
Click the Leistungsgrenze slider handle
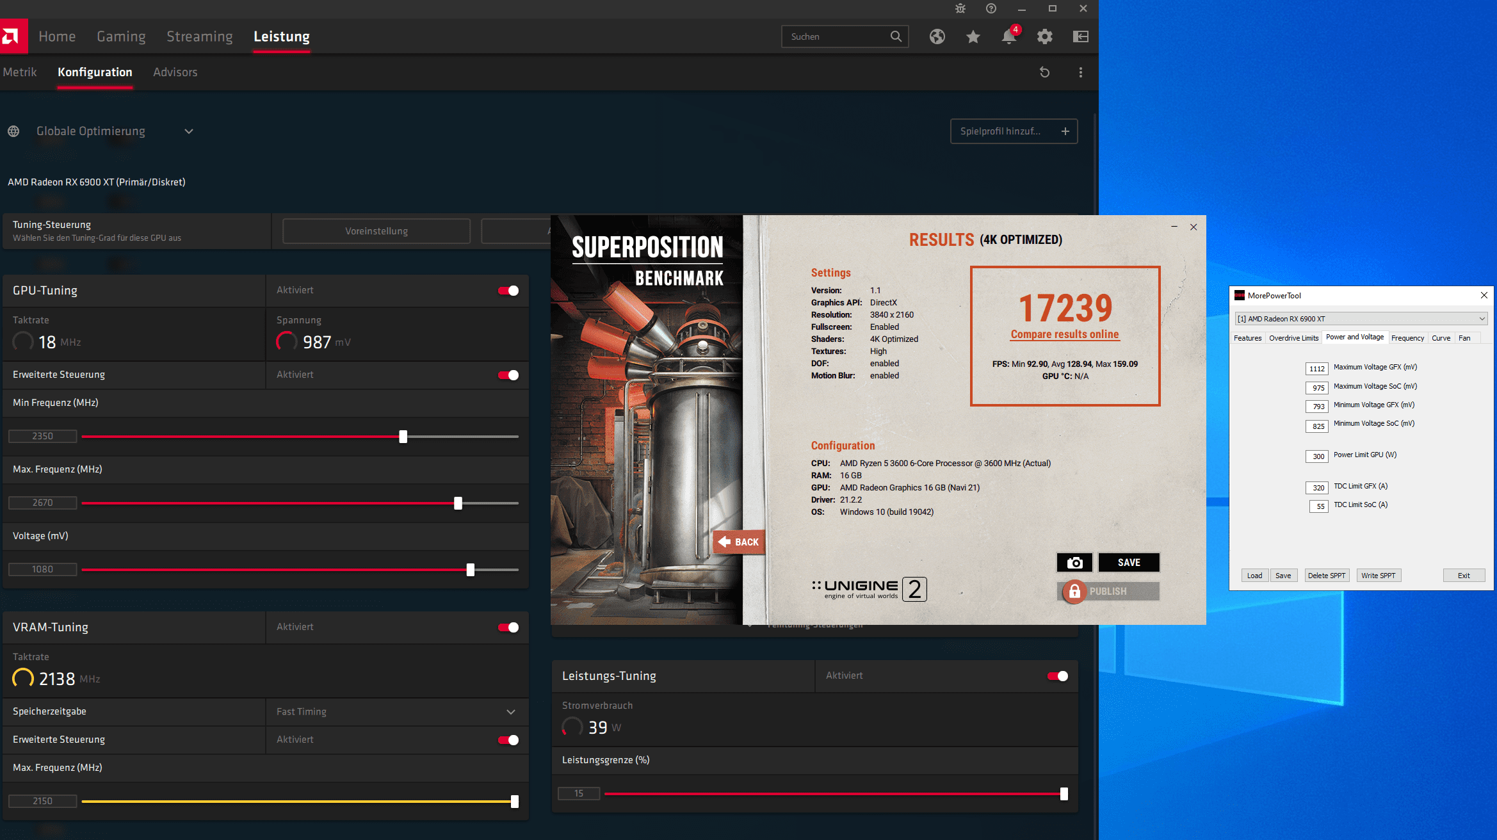(1064, 794)
